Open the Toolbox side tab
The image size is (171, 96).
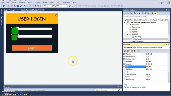click(x=2, y=11)
